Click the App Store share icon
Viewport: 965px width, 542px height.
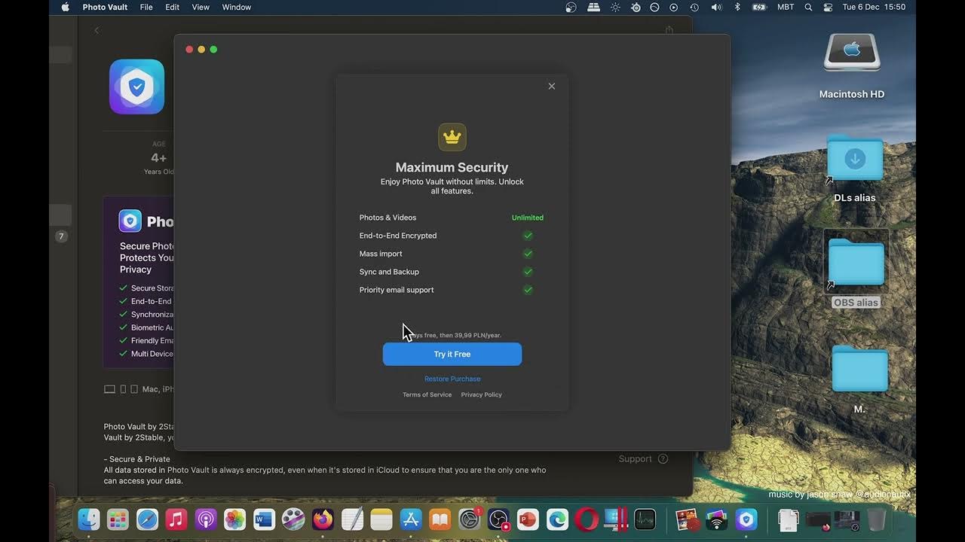(669, 30)
